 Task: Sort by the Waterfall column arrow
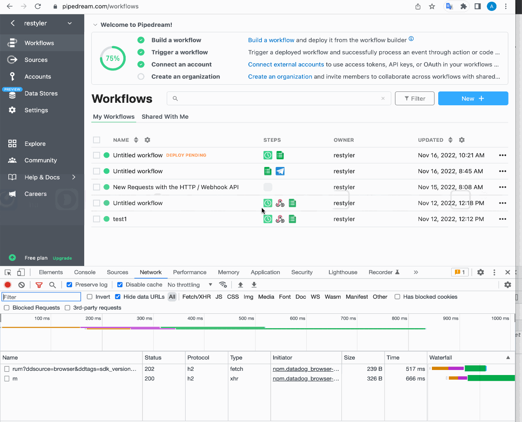(508, 357)
